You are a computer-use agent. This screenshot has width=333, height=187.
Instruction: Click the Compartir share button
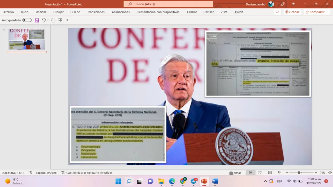click(315, 12)
